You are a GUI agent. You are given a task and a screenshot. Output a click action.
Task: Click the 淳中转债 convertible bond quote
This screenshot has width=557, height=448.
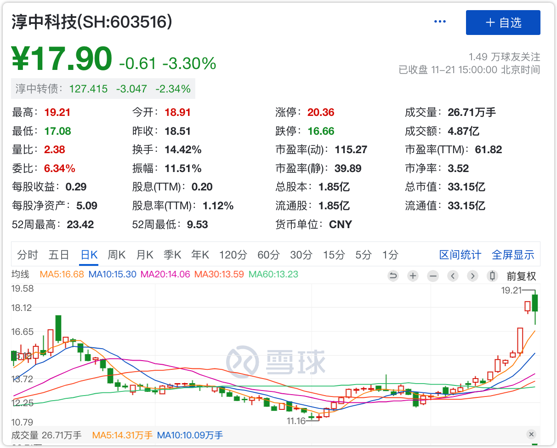click(x=103, y=89)
